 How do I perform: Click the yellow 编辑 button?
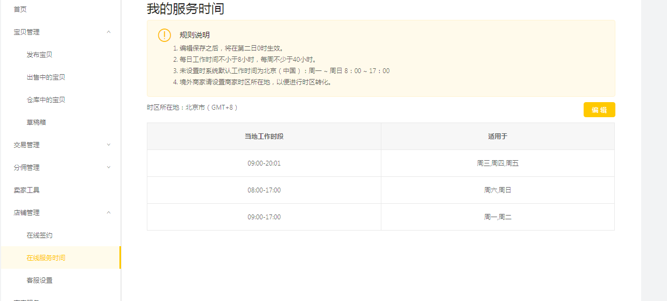coord(599,110)
